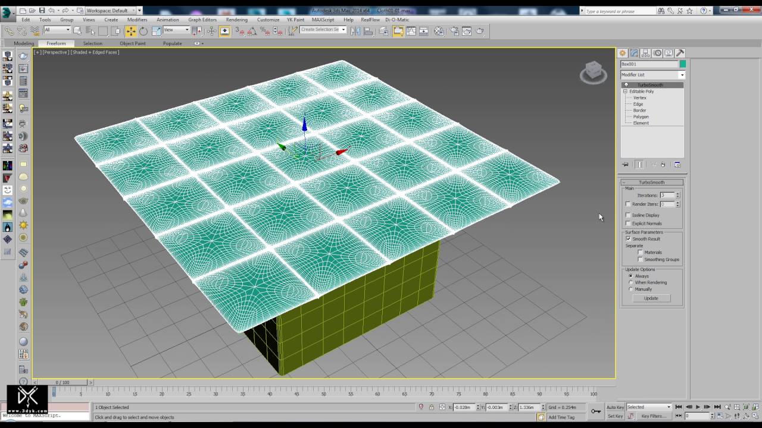
Task: Check Separate by Materials checkbox
Action: click(641, 252)
